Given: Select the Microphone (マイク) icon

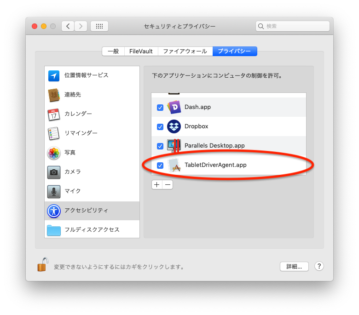Looking at the screenshot, I should (x=54, y=192).
